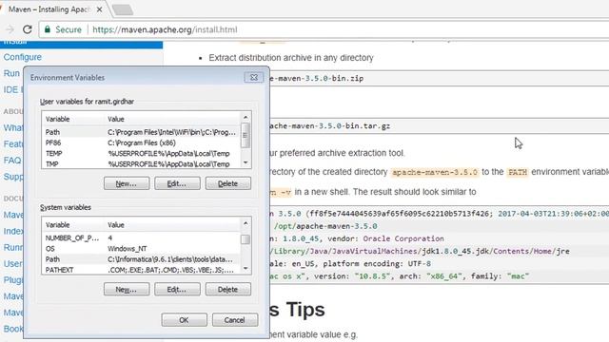Click Delete under User variables
Viewport: 609px width, 342px height.
click(x=228, y=183)
